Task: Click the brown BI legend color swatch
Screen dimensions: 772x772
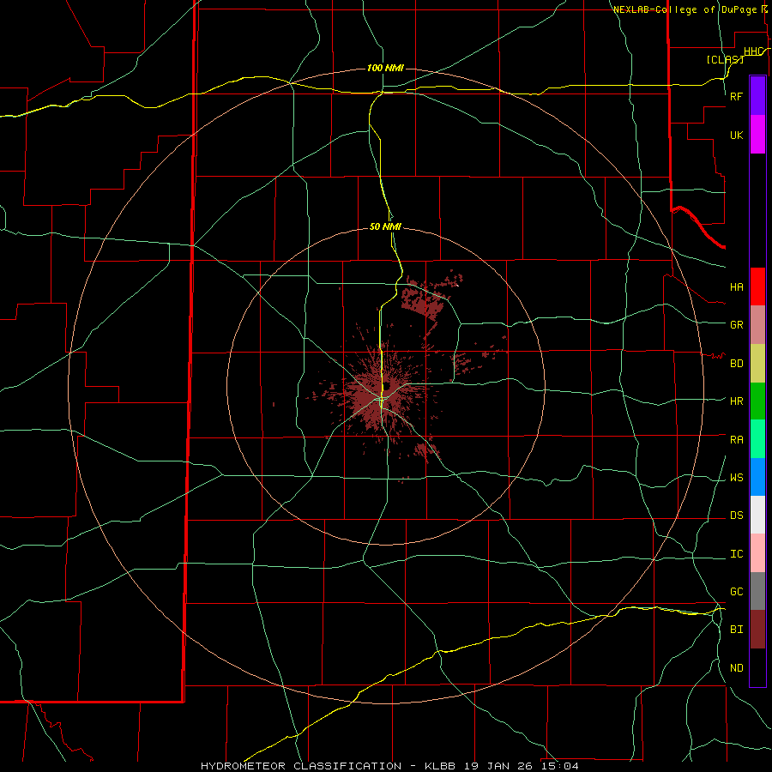Action: click(757, 630)
